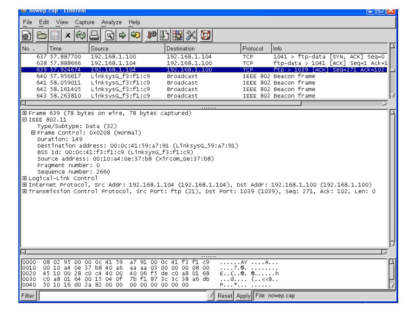Print packets using the printer icon
Viewport: 416px width, 312px height.
coord(94,36)
